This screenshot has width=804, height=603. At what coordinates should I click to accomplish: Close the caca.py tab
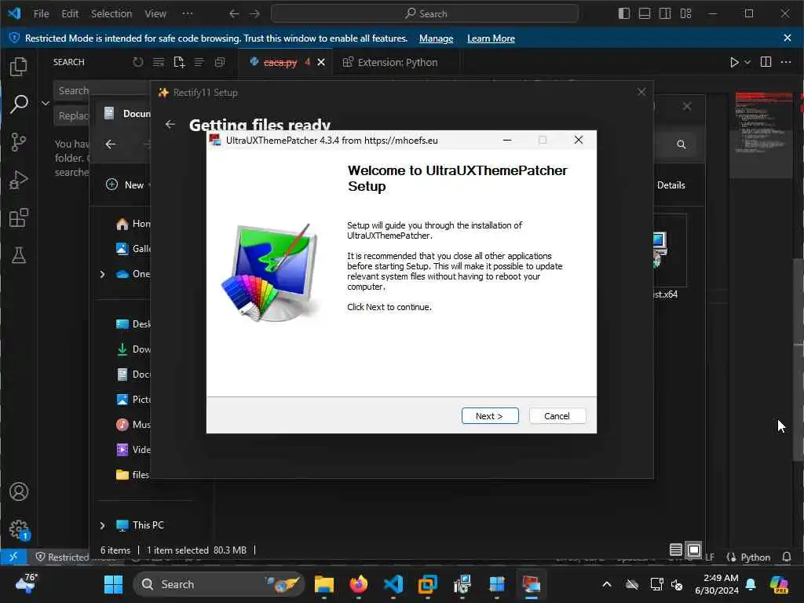321,63
